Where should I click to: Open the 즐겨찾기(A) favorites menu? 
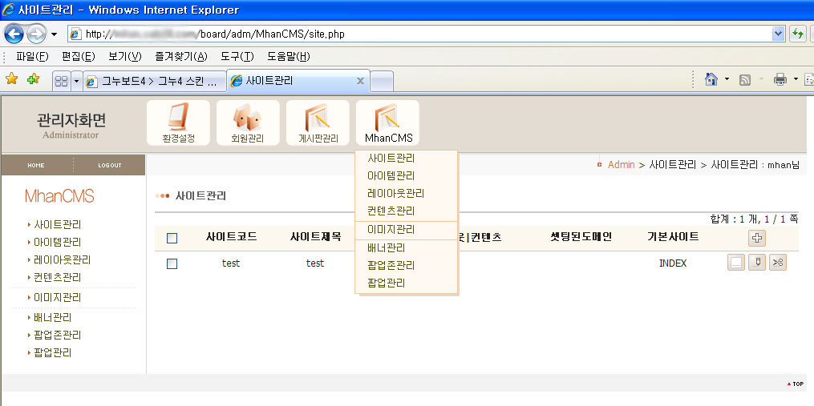(x=180, y=56)
